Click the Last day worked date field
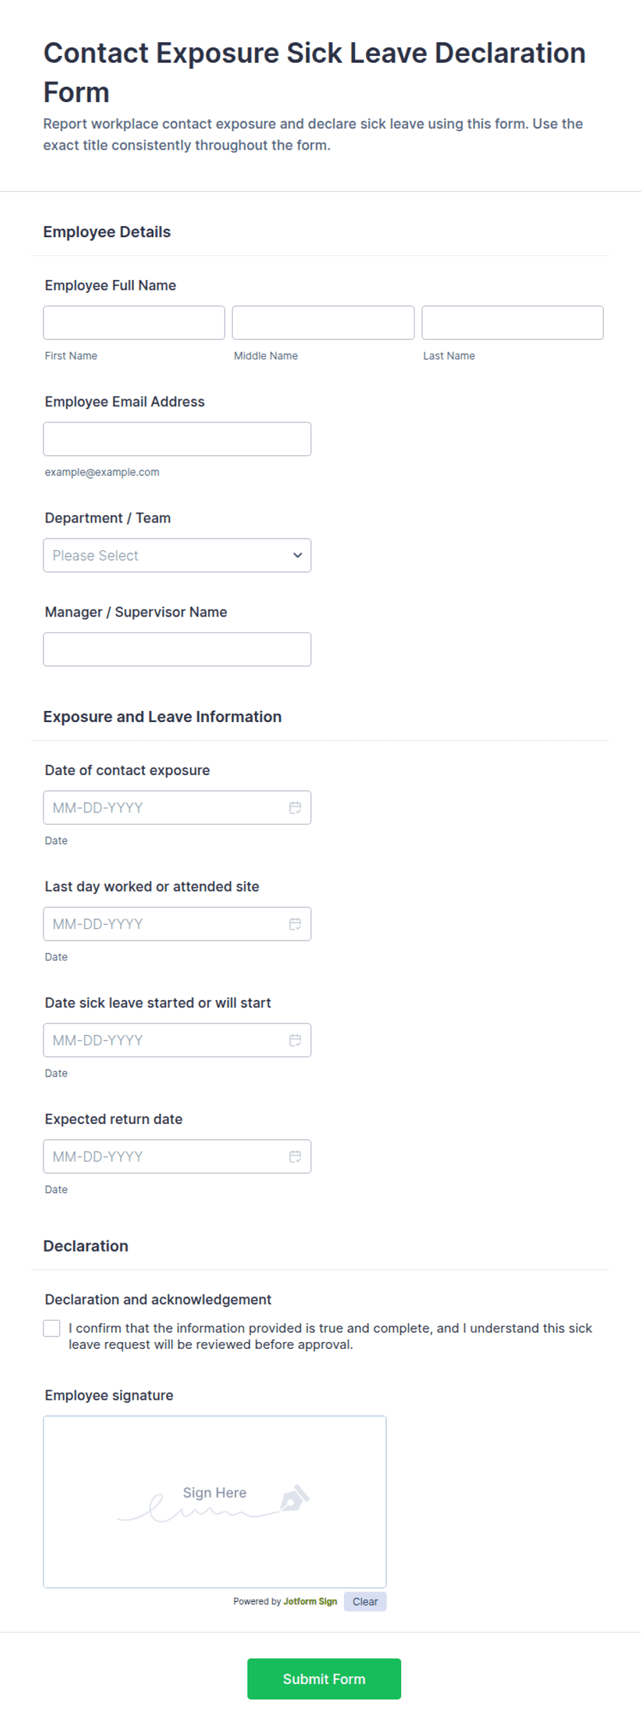The width and height of the screenshot is (641, 1733). tap(177, 924)
